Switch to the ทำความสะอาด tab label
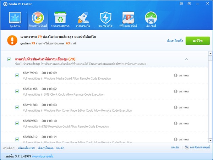Screen dimensions: 213x160 click(60, 26)
